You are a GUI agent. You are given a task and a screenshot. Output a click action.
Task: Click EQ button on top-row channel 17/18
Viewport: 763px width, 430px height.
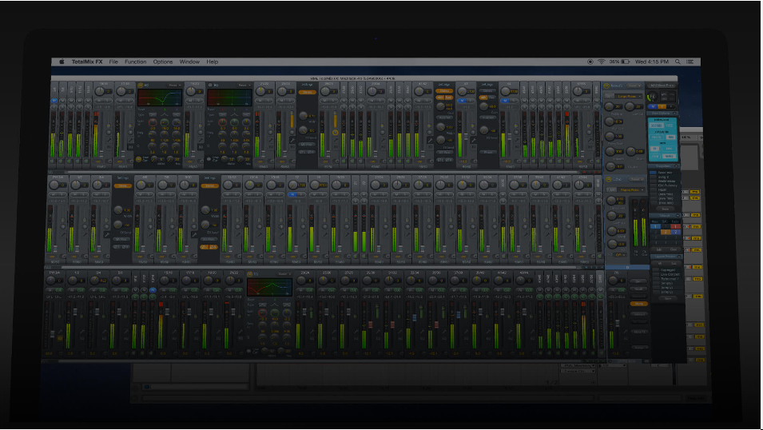tap(130, 147)
